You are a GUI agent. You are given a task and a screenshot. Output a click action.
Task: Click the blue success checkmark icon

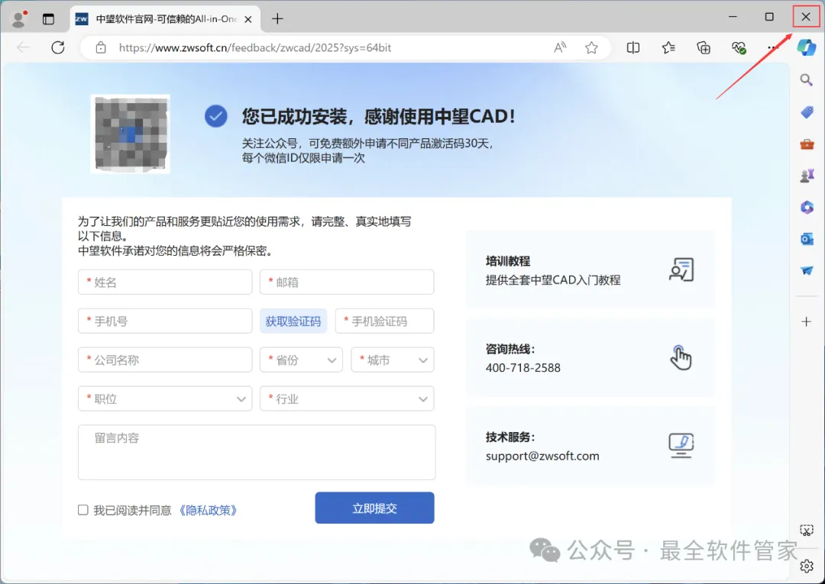coord(215,116)
